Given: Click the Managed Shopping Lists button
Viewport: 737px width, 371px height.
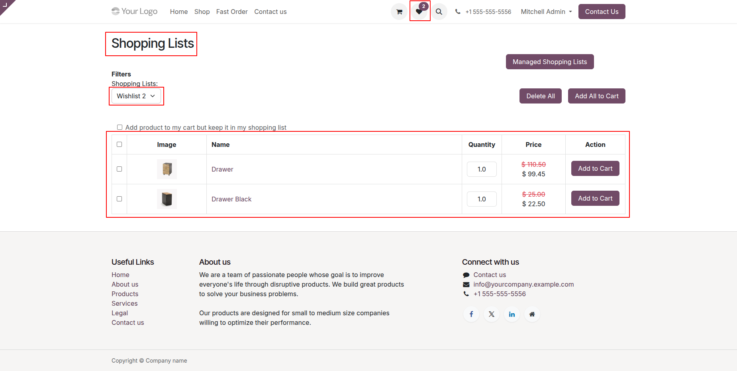Looking at the screenshot, I should click(550, 62).
